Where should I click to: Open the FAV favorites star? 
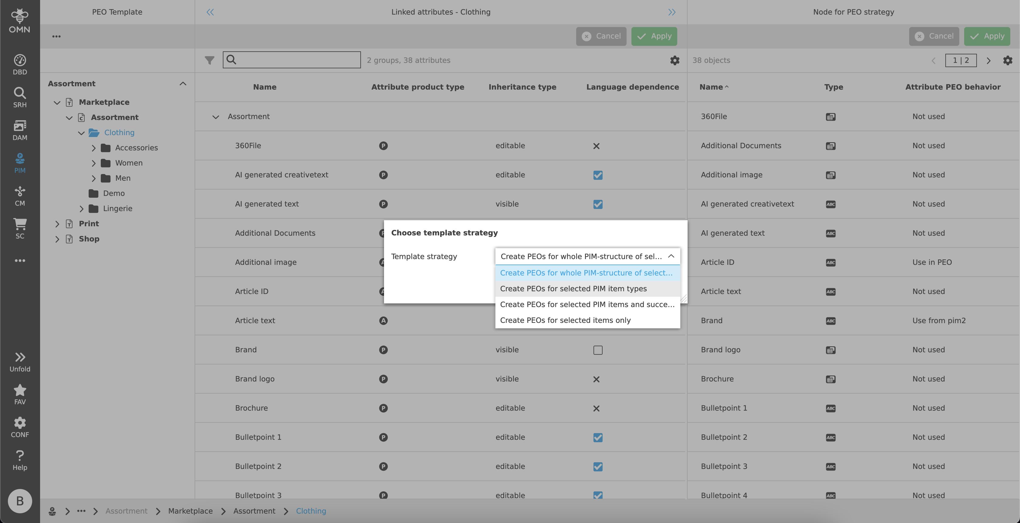pyautogui.click(x=19, y=395)
